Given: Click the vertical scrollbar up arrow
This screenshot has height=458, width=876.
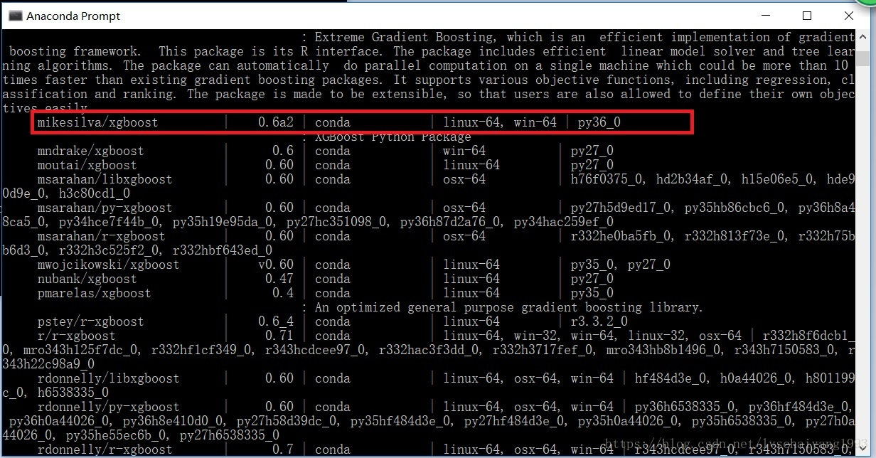Looking at the screenshot, I should [x=862, y=37].
